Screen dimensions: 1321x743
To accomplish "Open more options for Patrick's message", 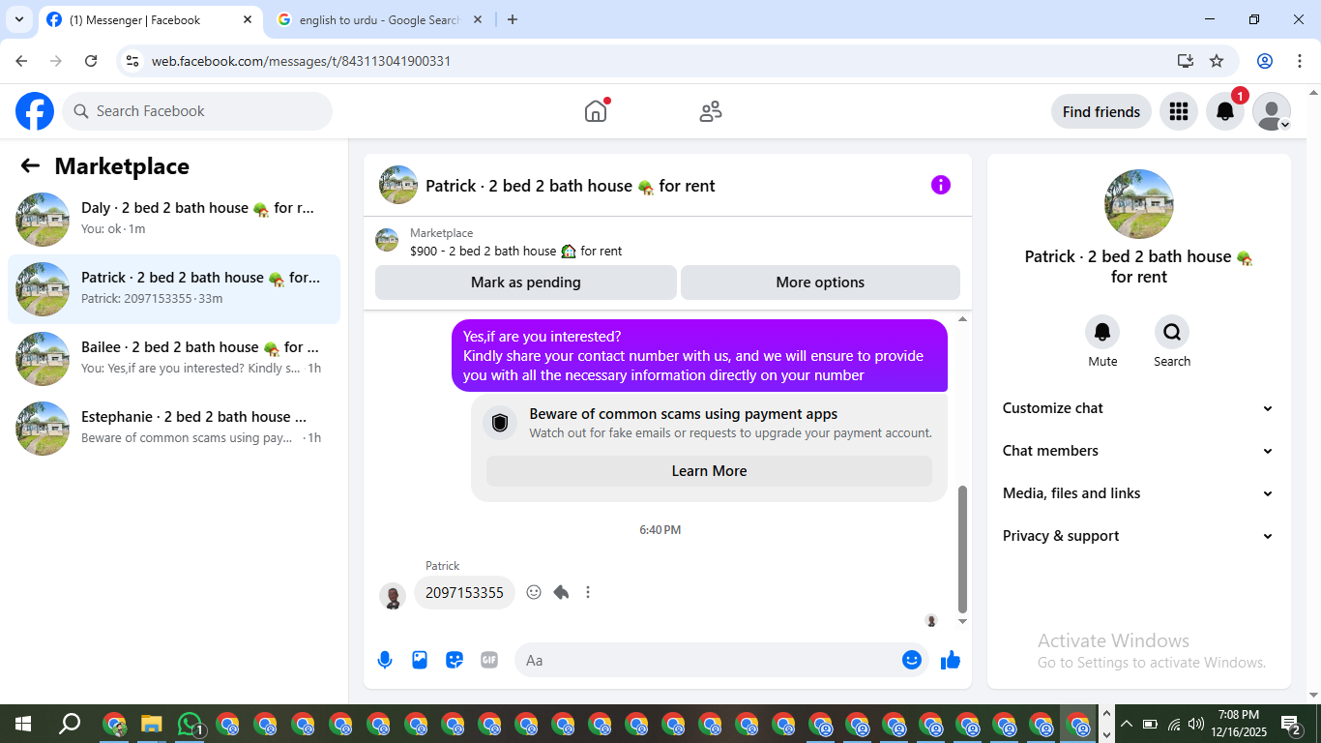I will point(588,592).
